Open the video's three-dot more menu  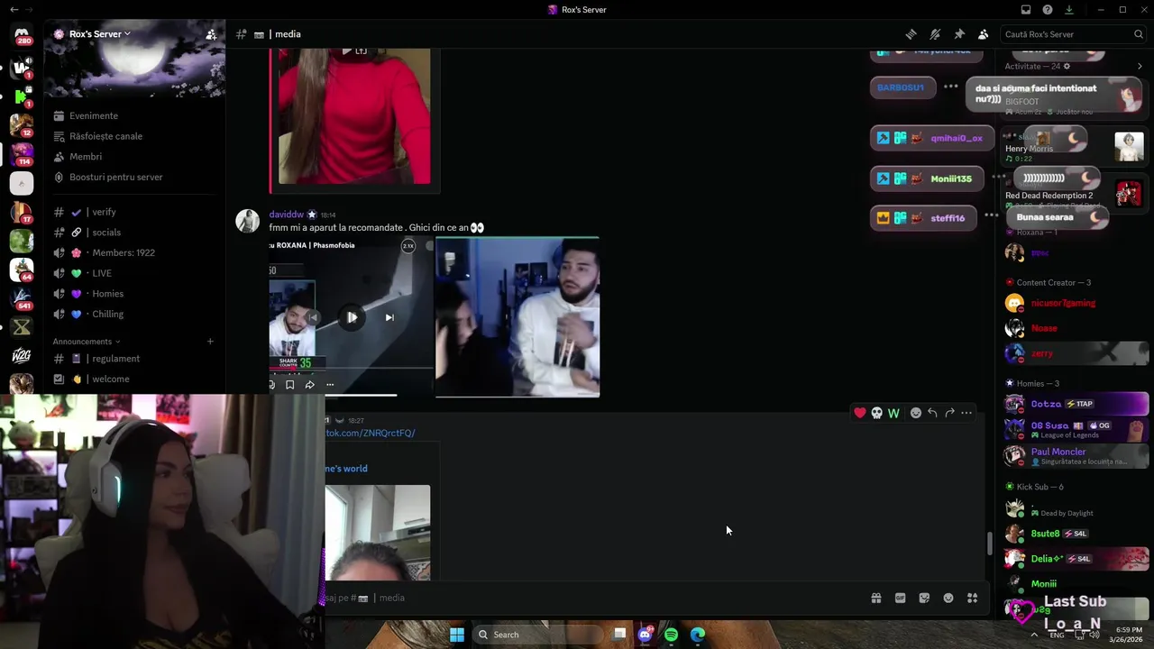point(330,385)
